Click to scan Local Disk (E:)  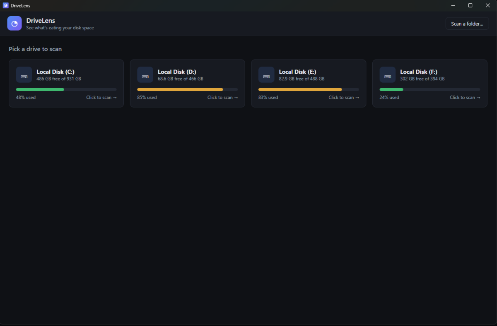344,98
